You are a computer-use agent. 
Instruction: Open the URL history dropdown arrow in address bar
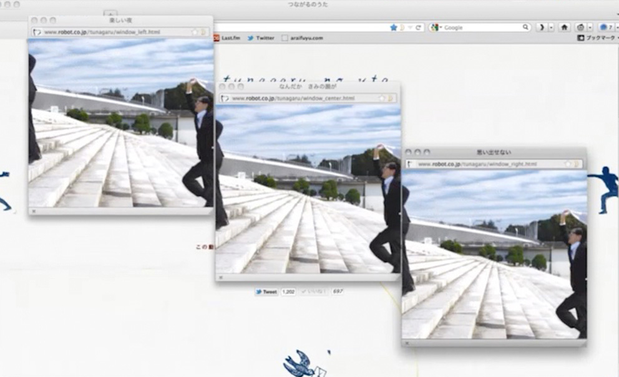coord(409,27)
